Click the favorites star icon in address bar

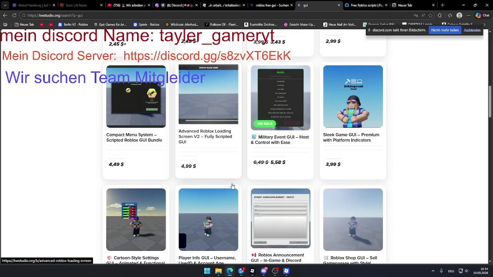tap(430, 15)
